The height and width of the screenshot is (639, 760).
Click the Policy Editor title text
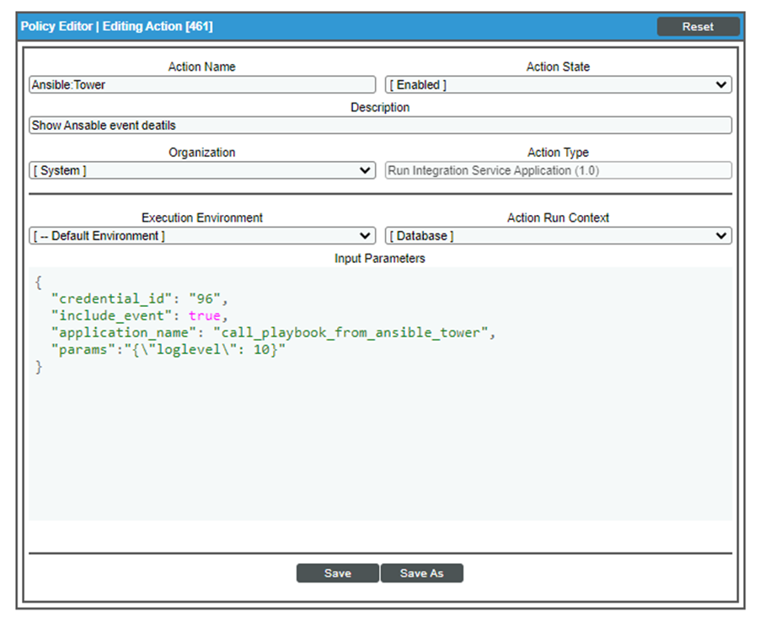(x=116, y=26)
